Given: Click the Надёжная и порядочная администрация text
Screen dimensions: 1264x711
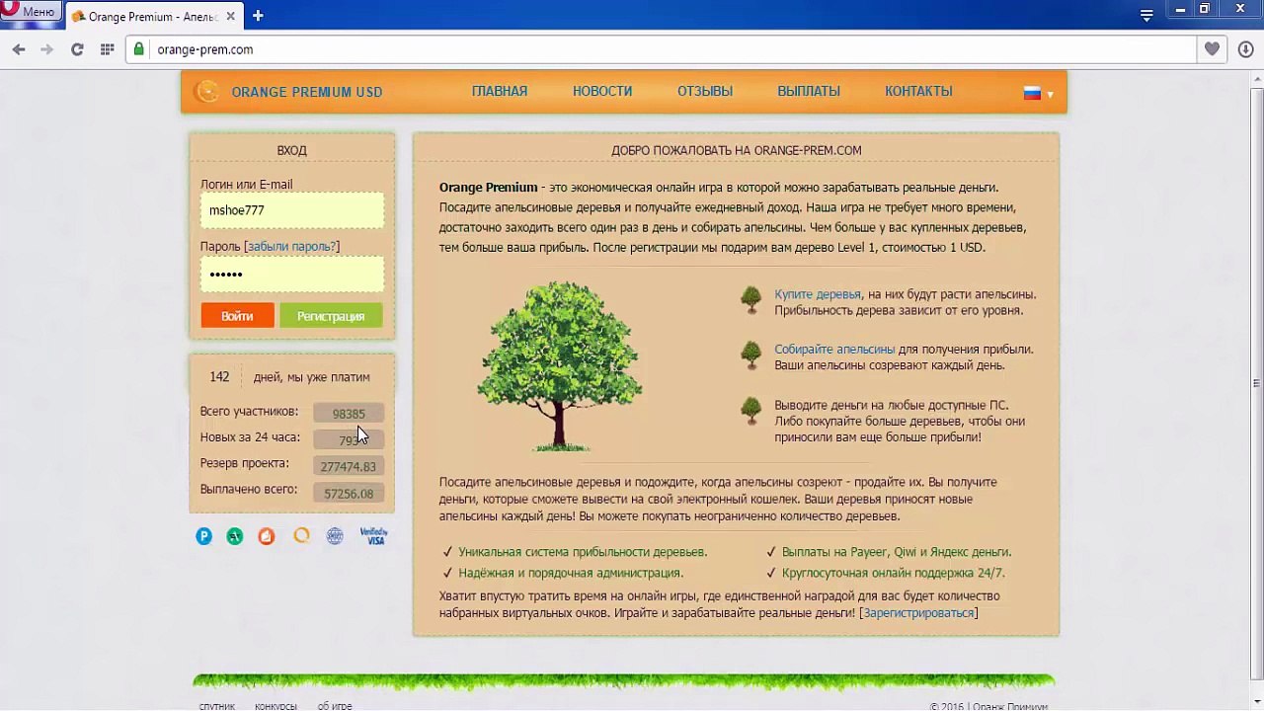Looking at the screenshot, I should [571, 573].
